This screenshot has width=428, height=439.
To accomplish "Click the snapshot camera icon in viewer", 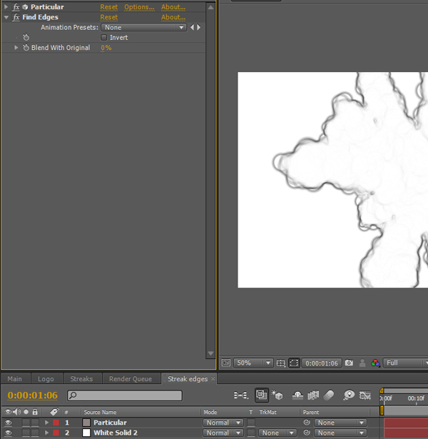I will pos(349,363).
